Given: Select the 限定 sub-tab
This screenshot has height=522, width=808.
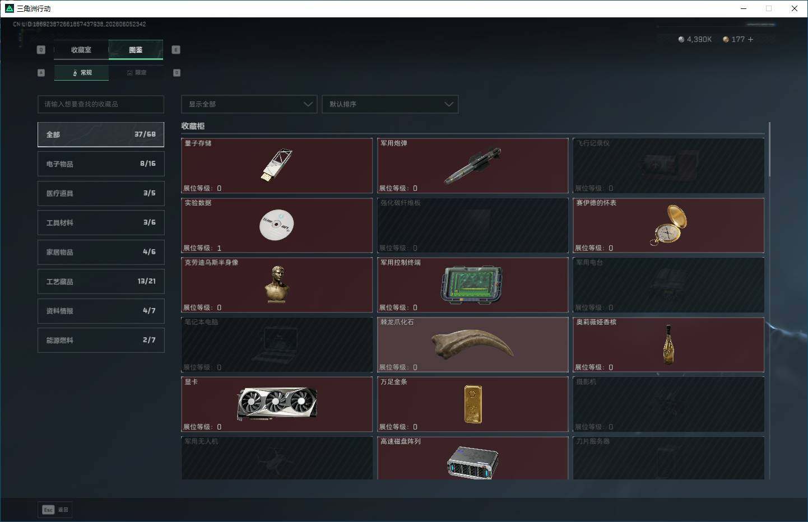Looking at the screenshot, I should (x=136, y=73).
